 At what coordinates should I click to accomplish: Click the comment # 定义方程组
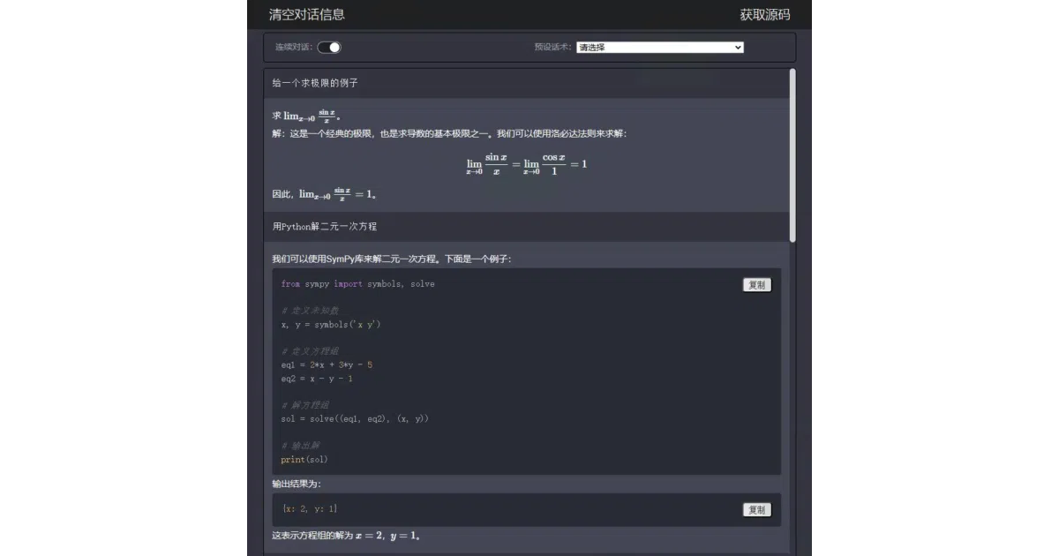[310, 351]
